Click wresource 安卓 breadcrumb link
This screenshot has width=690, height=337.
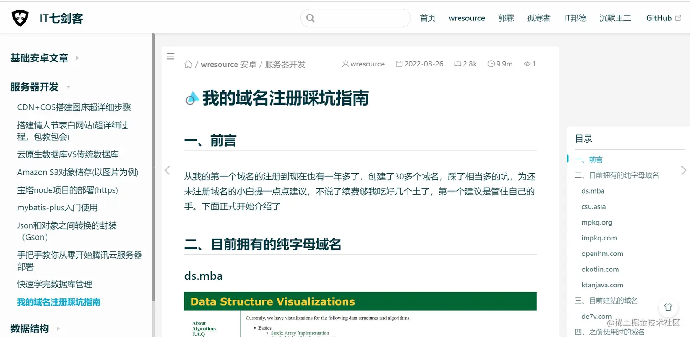tap(229, 64)
